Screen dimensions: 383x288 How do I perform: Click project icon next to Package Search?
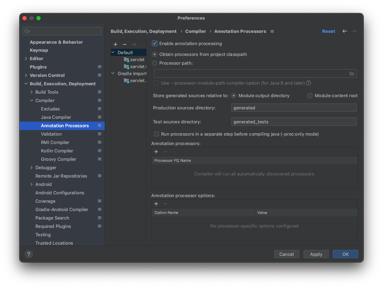tap(100, 218)
